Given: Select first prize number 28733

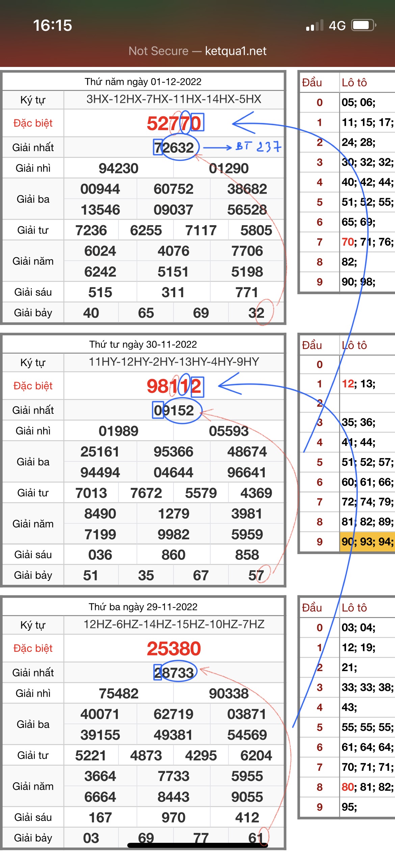Looking at the screenshot, I should (x=174, y=673).
